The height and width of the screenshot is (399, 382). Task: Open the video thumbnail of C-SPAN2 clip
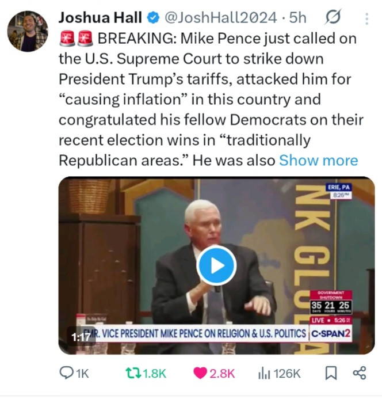(x=216, y=265)
